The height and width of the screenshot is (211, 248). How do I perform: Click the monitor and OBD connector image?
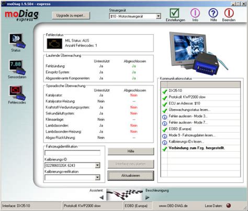198,53
